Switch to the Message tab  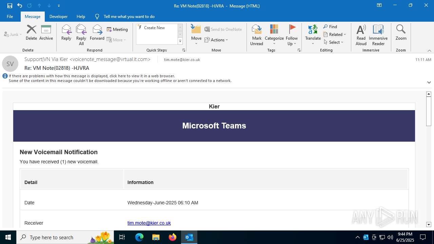(33, 17)
